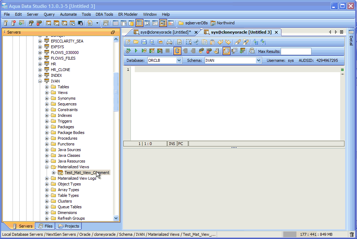Click the Execute green arrows with gear icon
357x239 pixels.
pos(128,51)
